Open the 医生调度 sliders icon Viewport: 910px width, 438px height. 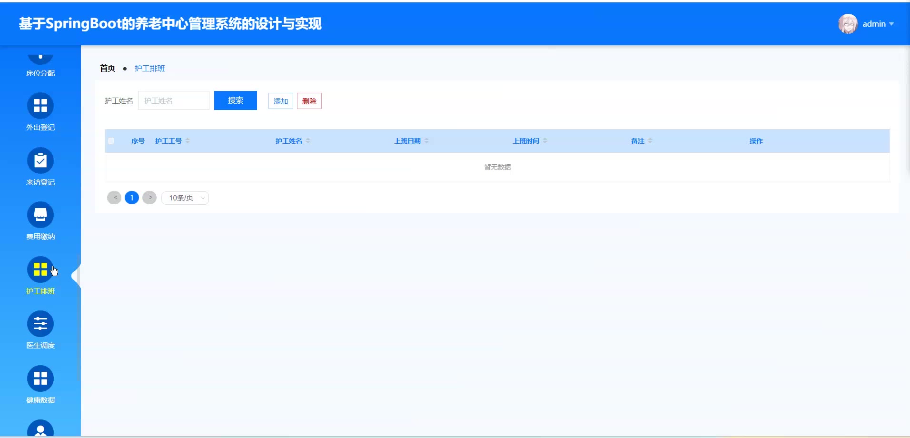tap(40, 324)
